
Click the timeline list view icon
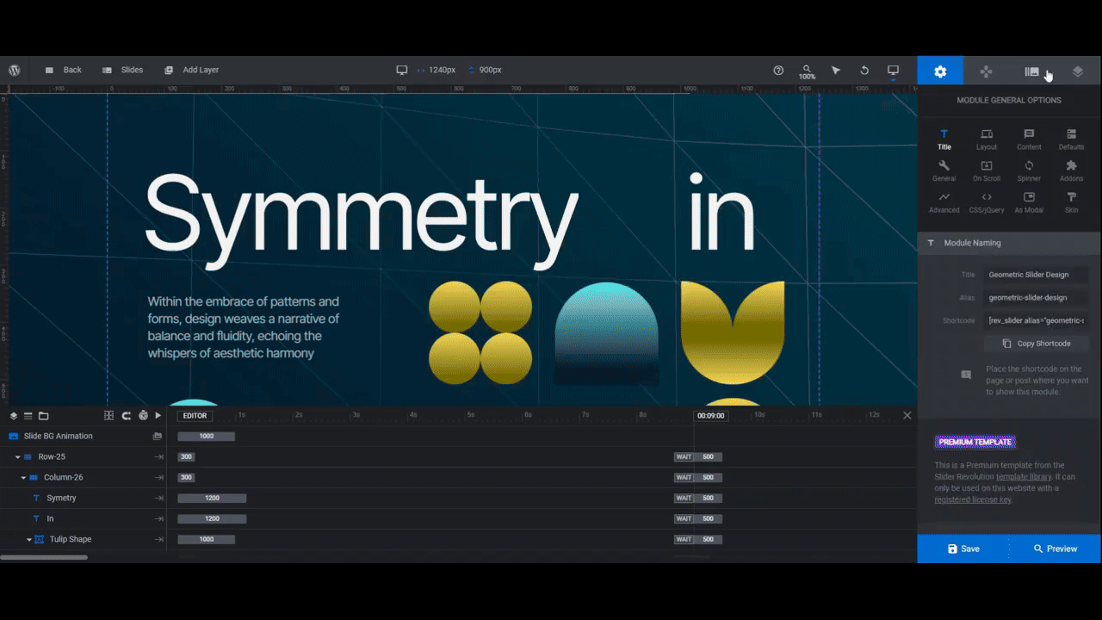point(28,416)
